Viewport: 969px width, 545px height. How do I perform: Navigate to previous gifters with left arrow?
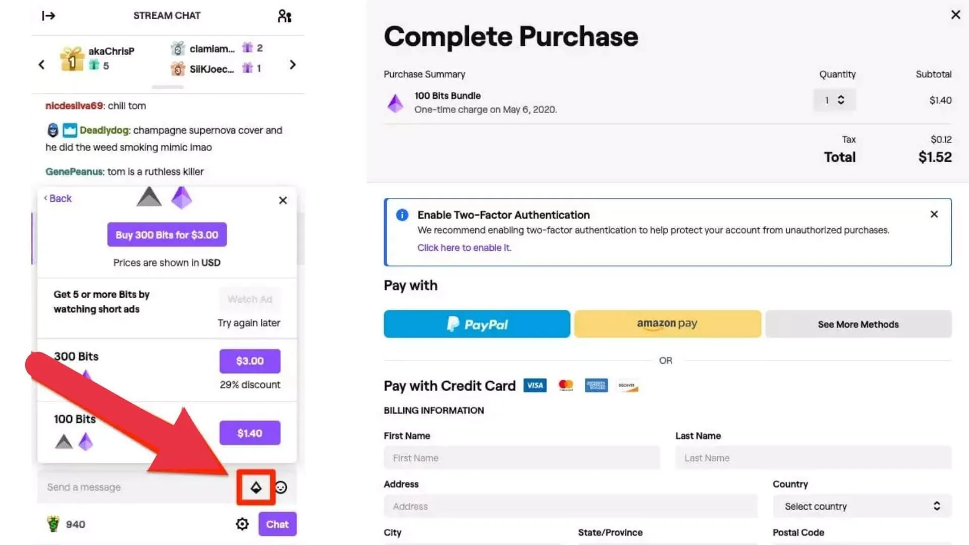41,65
